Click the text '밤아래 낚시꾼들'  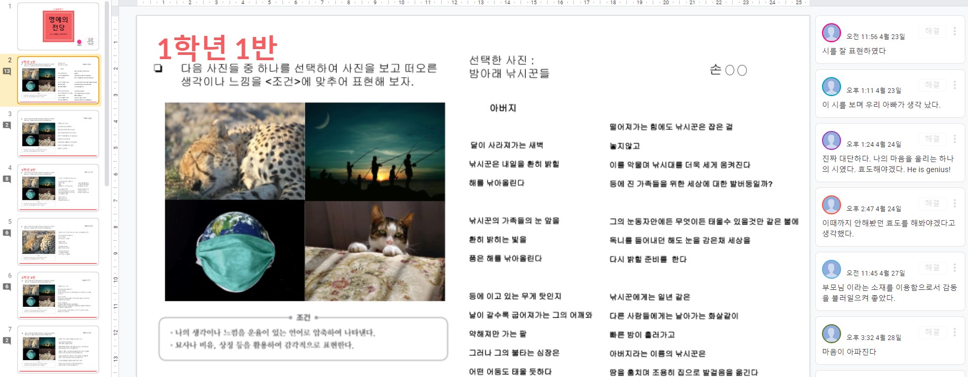[x=509, y=74]
